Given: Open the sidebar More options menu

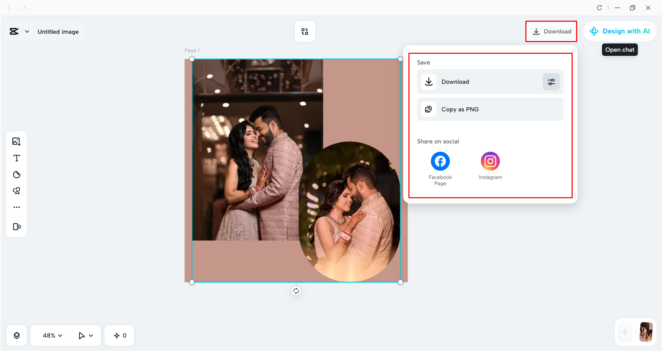Looking at the screenshot, I should tap(16, 207).
